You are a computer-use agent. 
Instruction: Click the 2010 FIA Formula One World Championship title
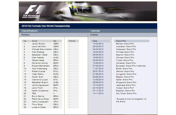[x=46, y=26]
